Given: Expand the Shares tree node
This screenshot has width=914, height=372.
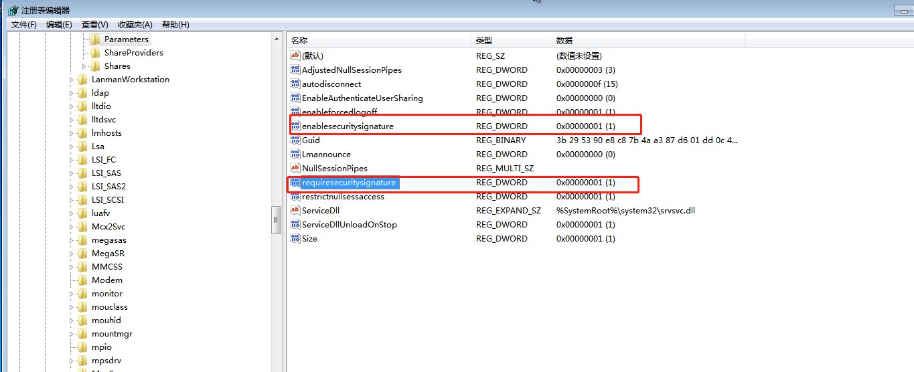Looking at the screenshot, I should pos(84,66).
